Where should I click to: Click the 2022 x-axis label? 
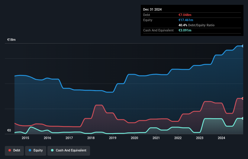(178, 138)
